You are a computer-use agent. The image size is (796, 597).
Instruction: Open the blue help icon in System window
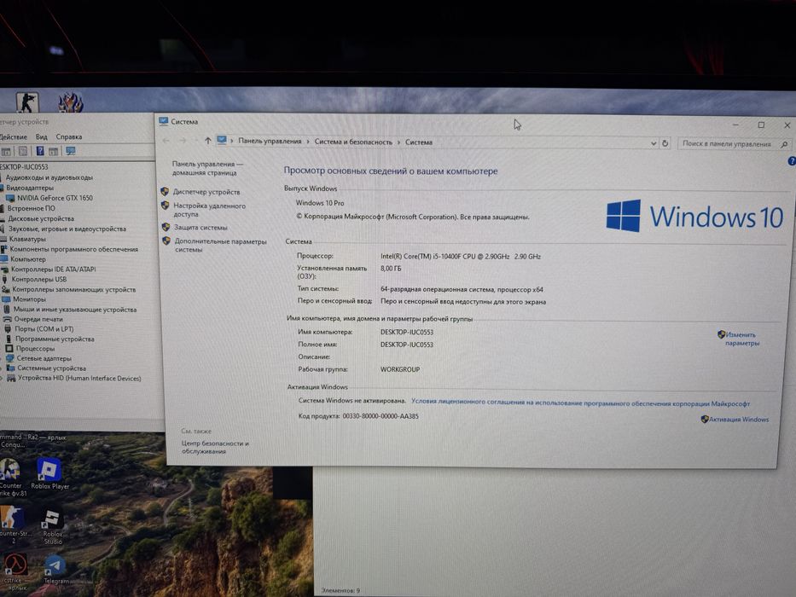792,161
